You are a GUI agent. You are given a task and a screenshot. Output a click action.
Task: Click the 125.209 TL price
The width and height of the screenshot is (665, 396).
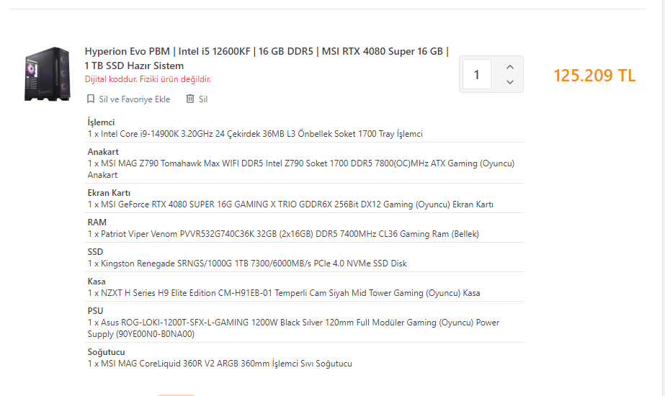tap(594, 76)
